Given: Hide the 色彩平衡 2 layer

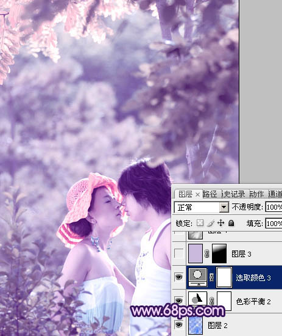Looking at the screenshot, I should (178, 301).
